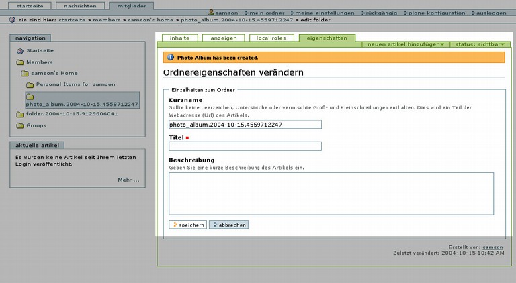
Task: Open the 'local roles' tab
Action: tap(271, 38)
